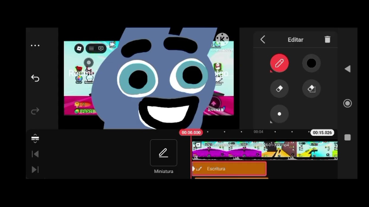Open brush size selector dot
This screenshot has width=369, height=207.
pos(279,114)
